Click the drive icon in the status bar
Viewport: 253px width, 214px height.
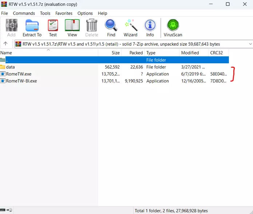click(x=3, y=210)
